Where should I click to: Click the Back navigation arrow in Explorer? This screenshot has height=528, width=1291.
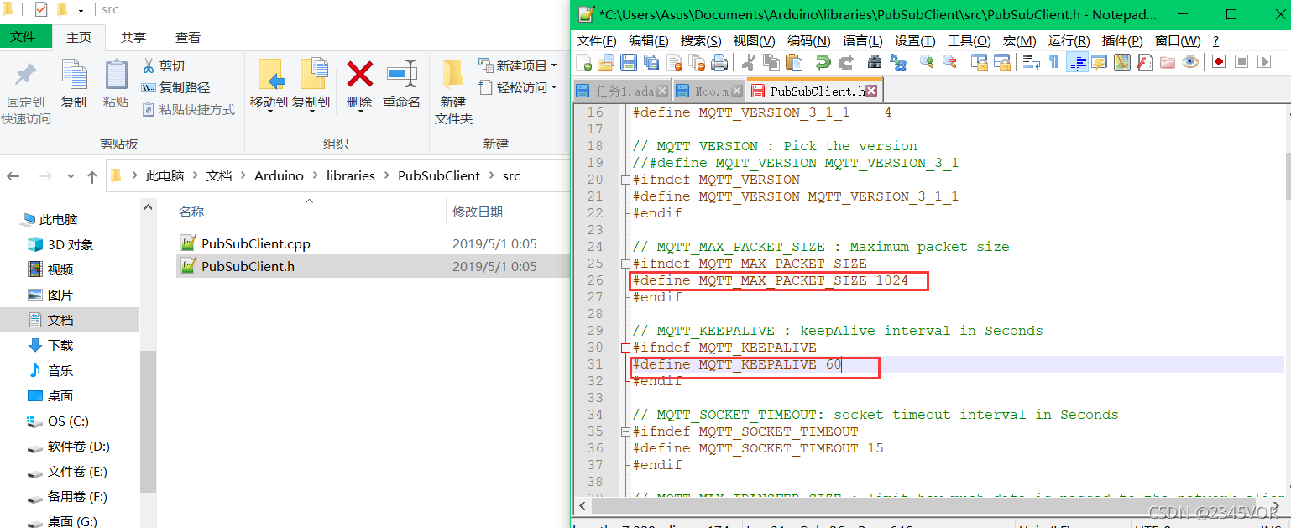click(x=13, y=176)
